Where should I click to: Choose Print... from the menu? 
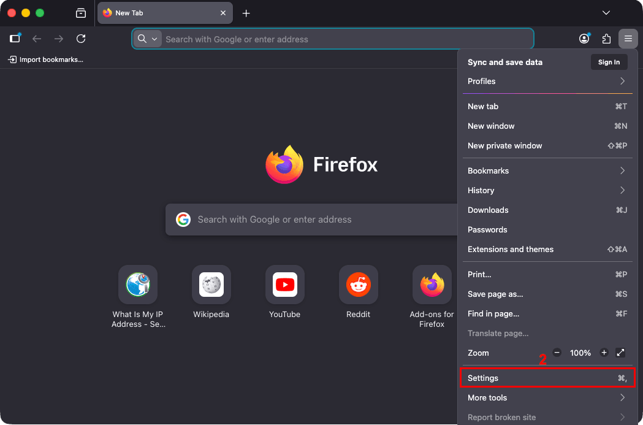point(547,275)
